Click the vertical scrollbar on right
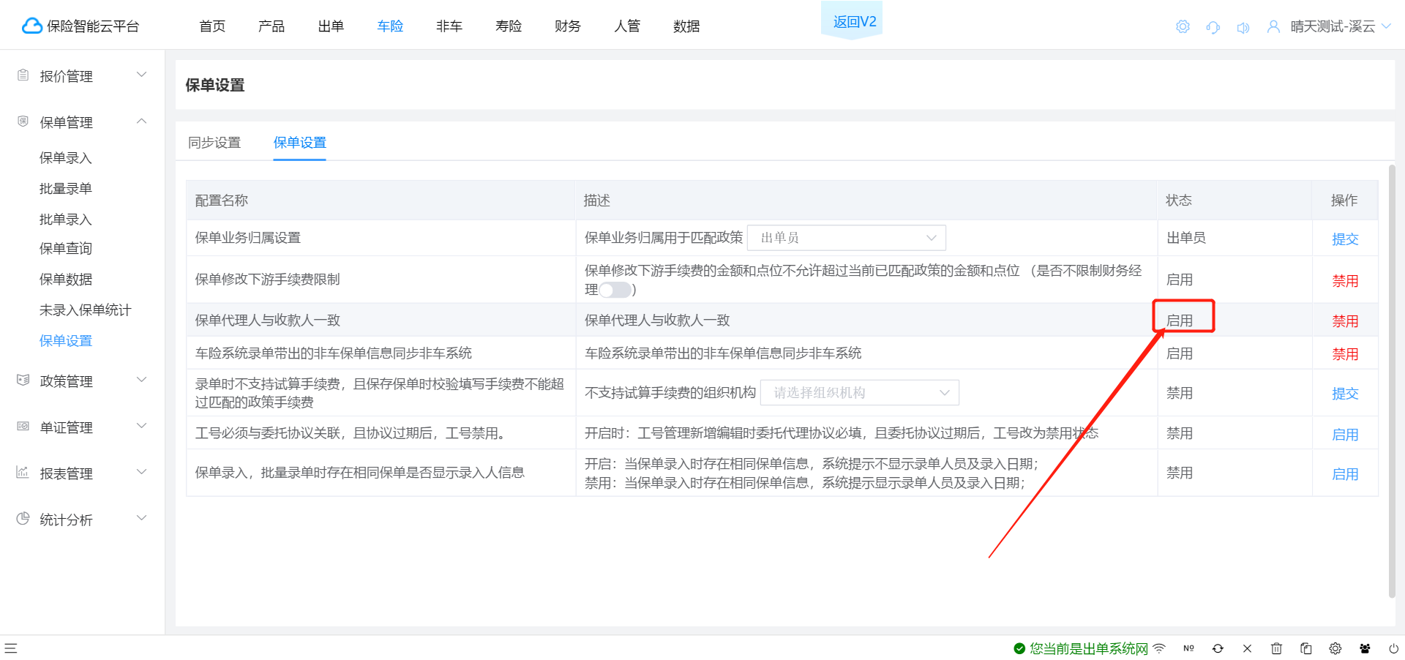The width and height of the screenshot is (1405, 660). pyautogui.click(x=1392, y=380)
